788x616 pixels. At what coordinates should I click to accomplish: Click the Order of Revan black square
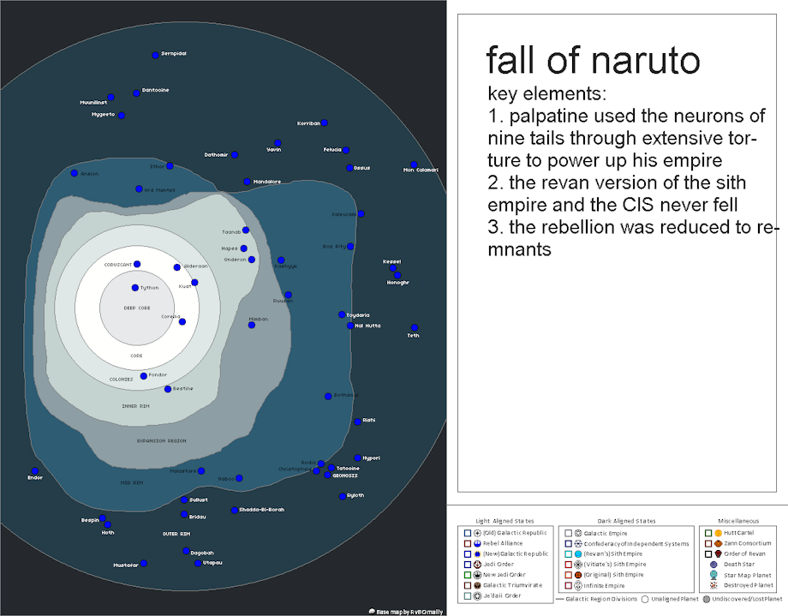point(707,554)
